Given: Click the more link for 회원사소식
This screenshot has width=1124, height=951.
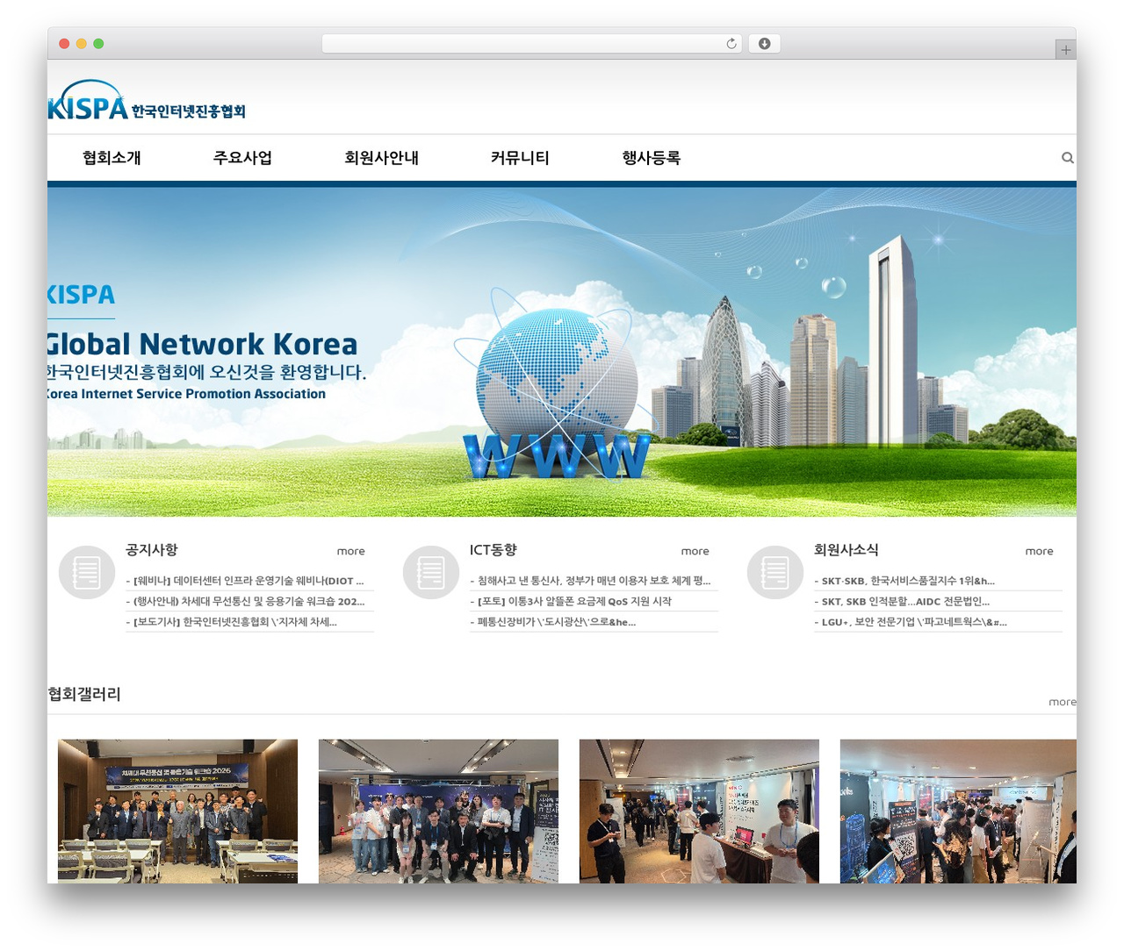Looking at the screenshot, I should 1039,551.
